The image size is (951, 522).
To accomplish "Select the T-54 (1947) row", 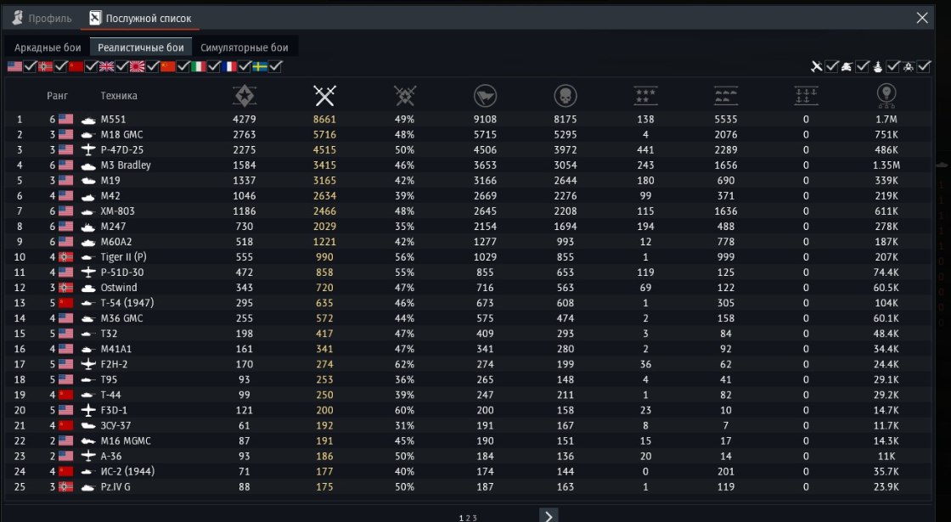I will (x=468, y=303).
